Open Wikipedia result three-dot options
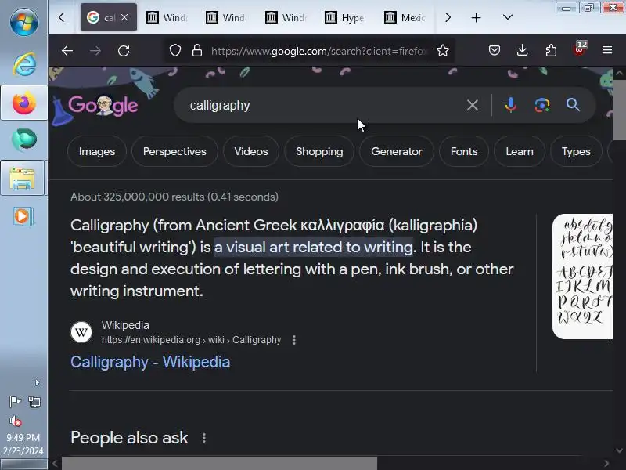 [294, 340]
